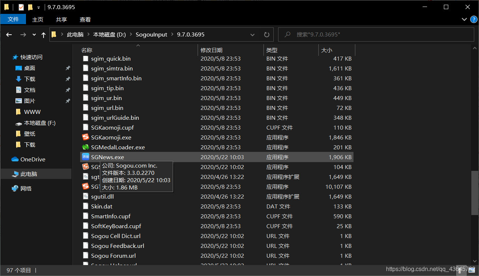This screenshot has height=276, width=479.
Task: Select 网络 in the navigation pane
Action: coord(26,189)
